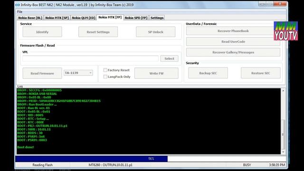Click the log vertical scrollbar thumb
Screen dimensions: 304x171
click(x=283, y=134)
